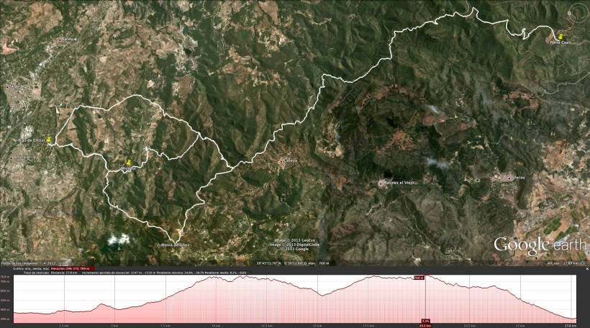Image resolution: width=590 pixels, height=328 pixels.
Task: Click the Gátova town marker
Action: pos(283,161)
